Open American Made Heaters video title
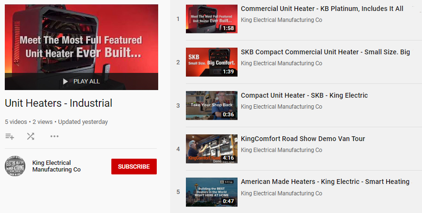This screenshot has width=422, height=213. (325, 182)
